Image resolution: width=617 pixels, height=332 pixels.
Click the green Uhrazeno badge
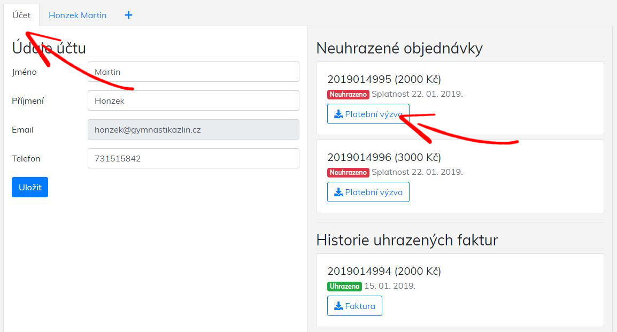pos(344,287)
